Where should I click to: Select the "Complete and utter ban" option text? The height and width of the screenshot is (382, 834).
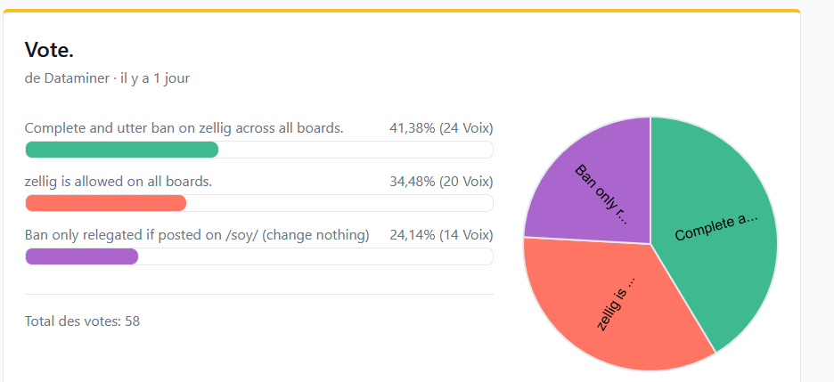coord(184,128)
